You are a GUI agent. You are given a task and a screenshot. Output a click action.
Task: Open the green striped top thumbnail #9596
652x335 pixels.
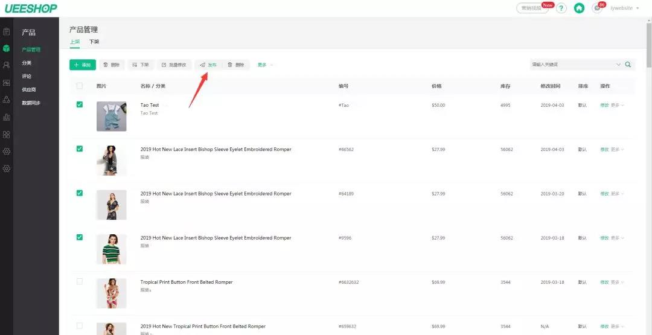pyautogui.click(x=112, y=249)
